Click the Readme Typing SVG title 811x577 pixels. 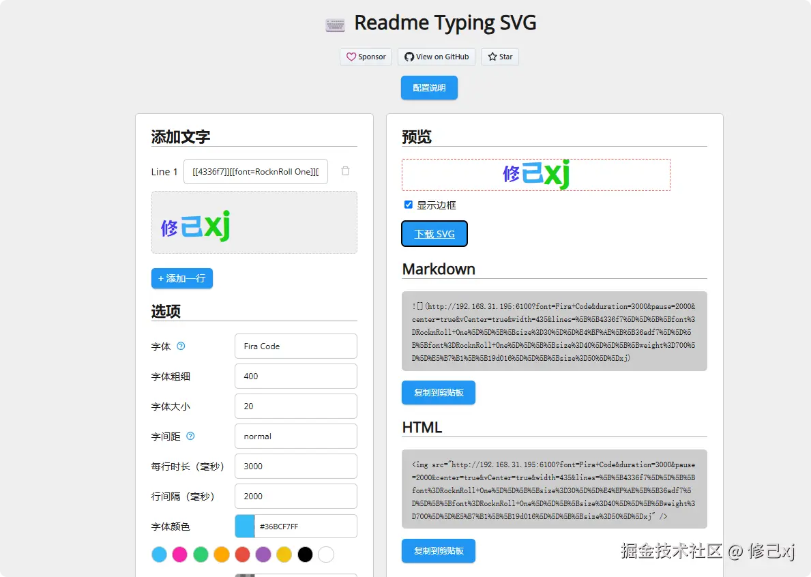pyautogui.click(x=445, y=23)
